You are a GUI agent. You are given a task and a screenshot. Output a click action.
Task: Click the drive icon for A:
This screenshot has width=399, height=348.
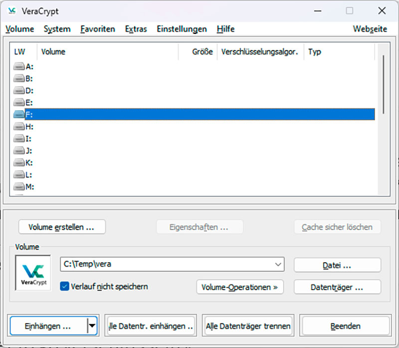coord(19,66)
